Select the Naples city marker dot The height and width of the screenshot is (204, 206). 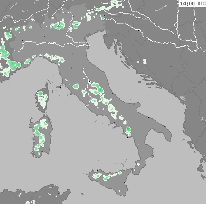click(x=114, y=122)
